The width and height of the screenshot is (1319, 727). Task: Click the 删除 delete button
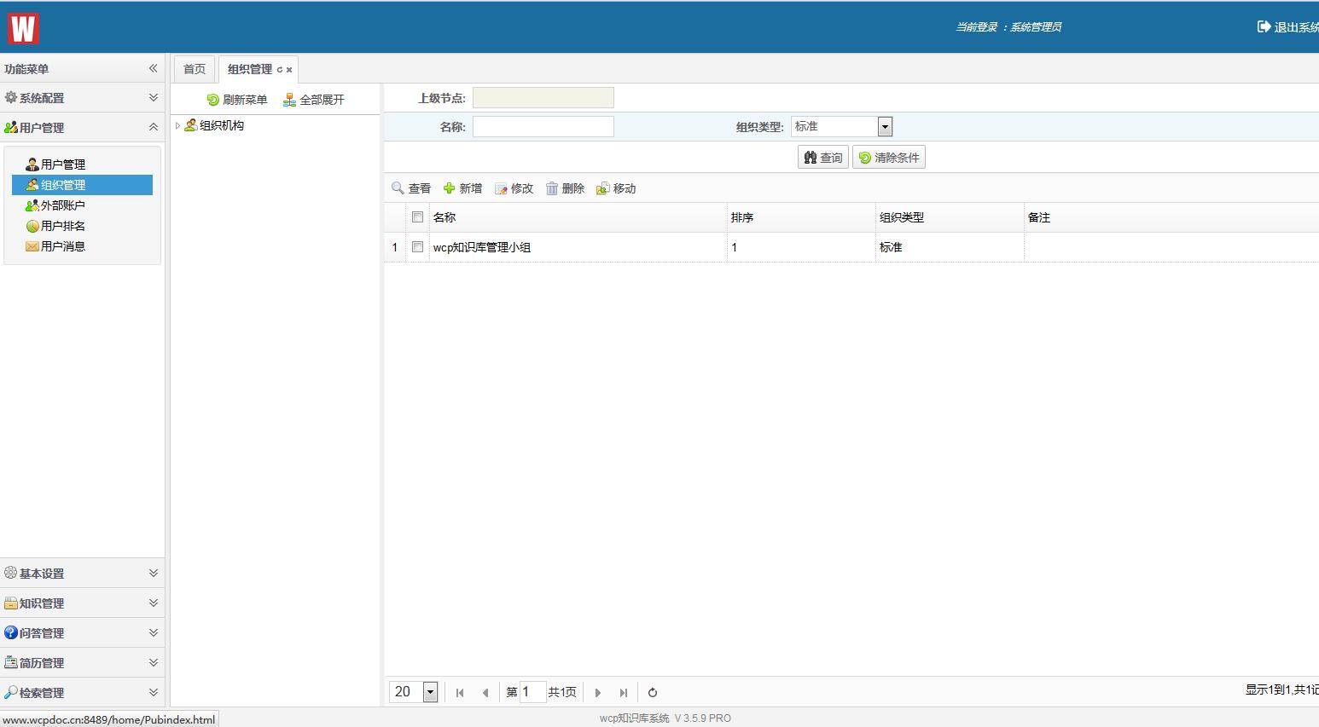tap(565, 188)
